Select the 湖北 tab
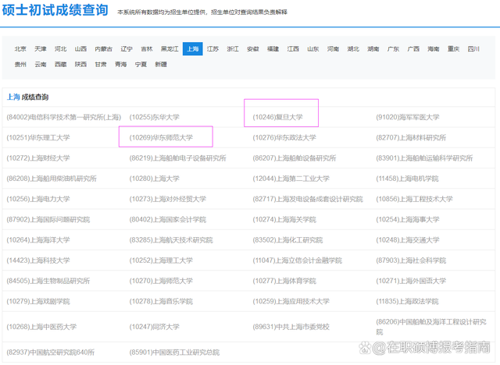The width and height of the screenshot is (500, 365). coord(353,48)
